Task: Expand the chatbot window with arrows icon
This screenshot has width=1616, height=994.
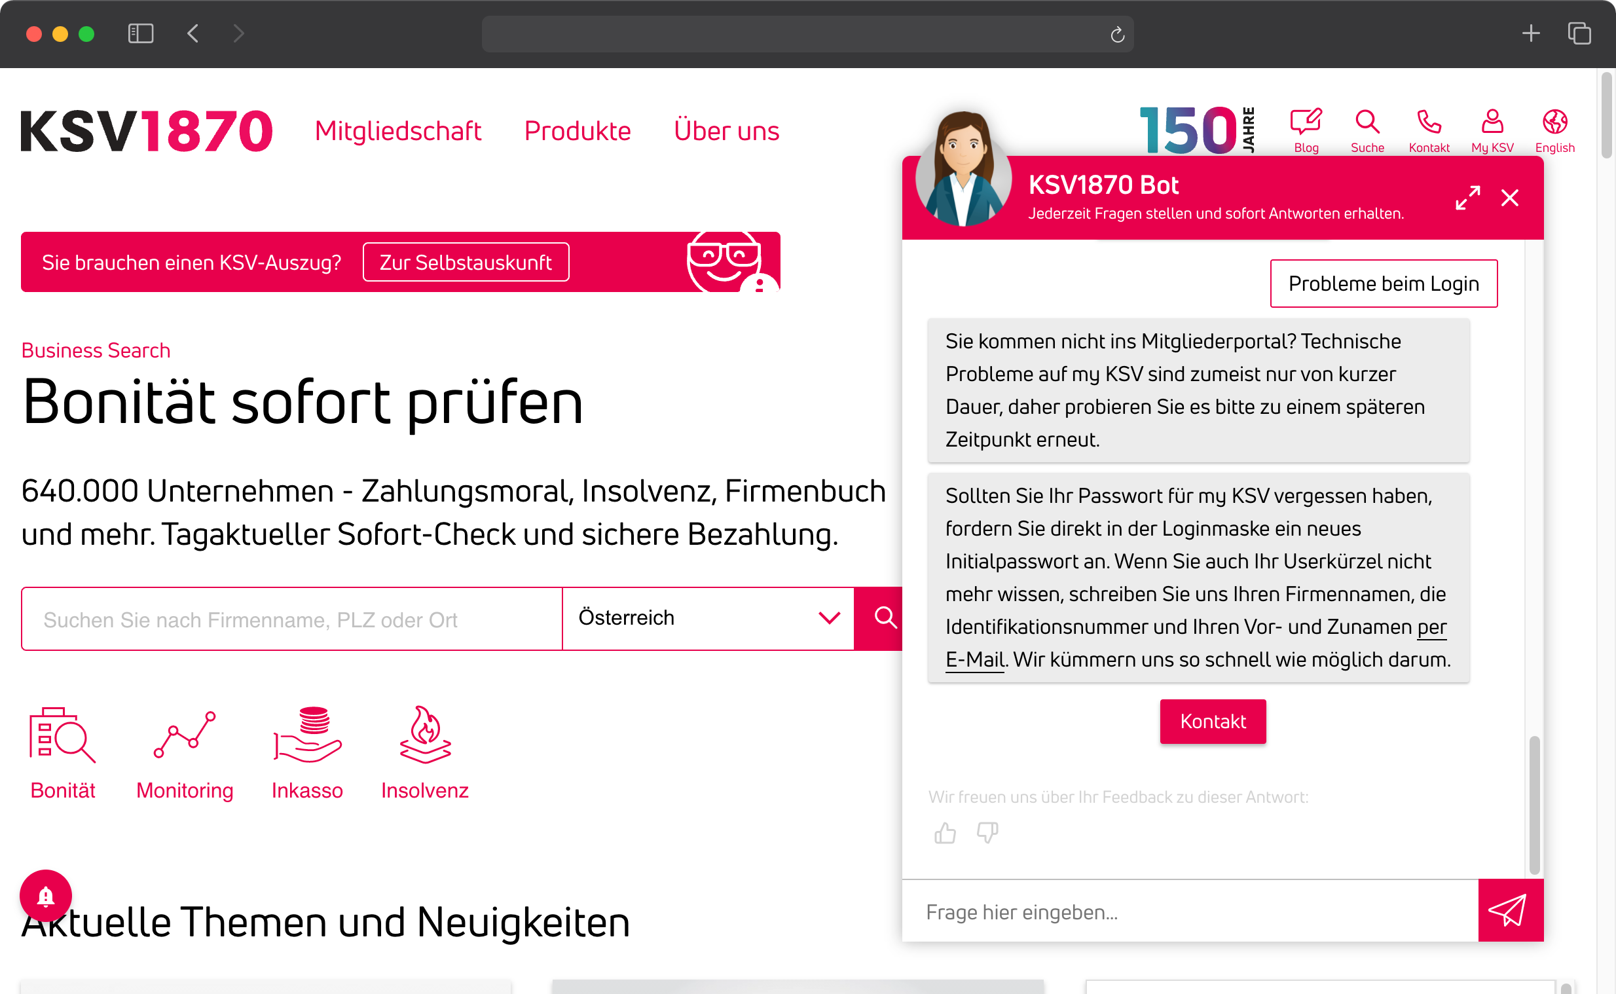Action: (x=1467, y=197)
